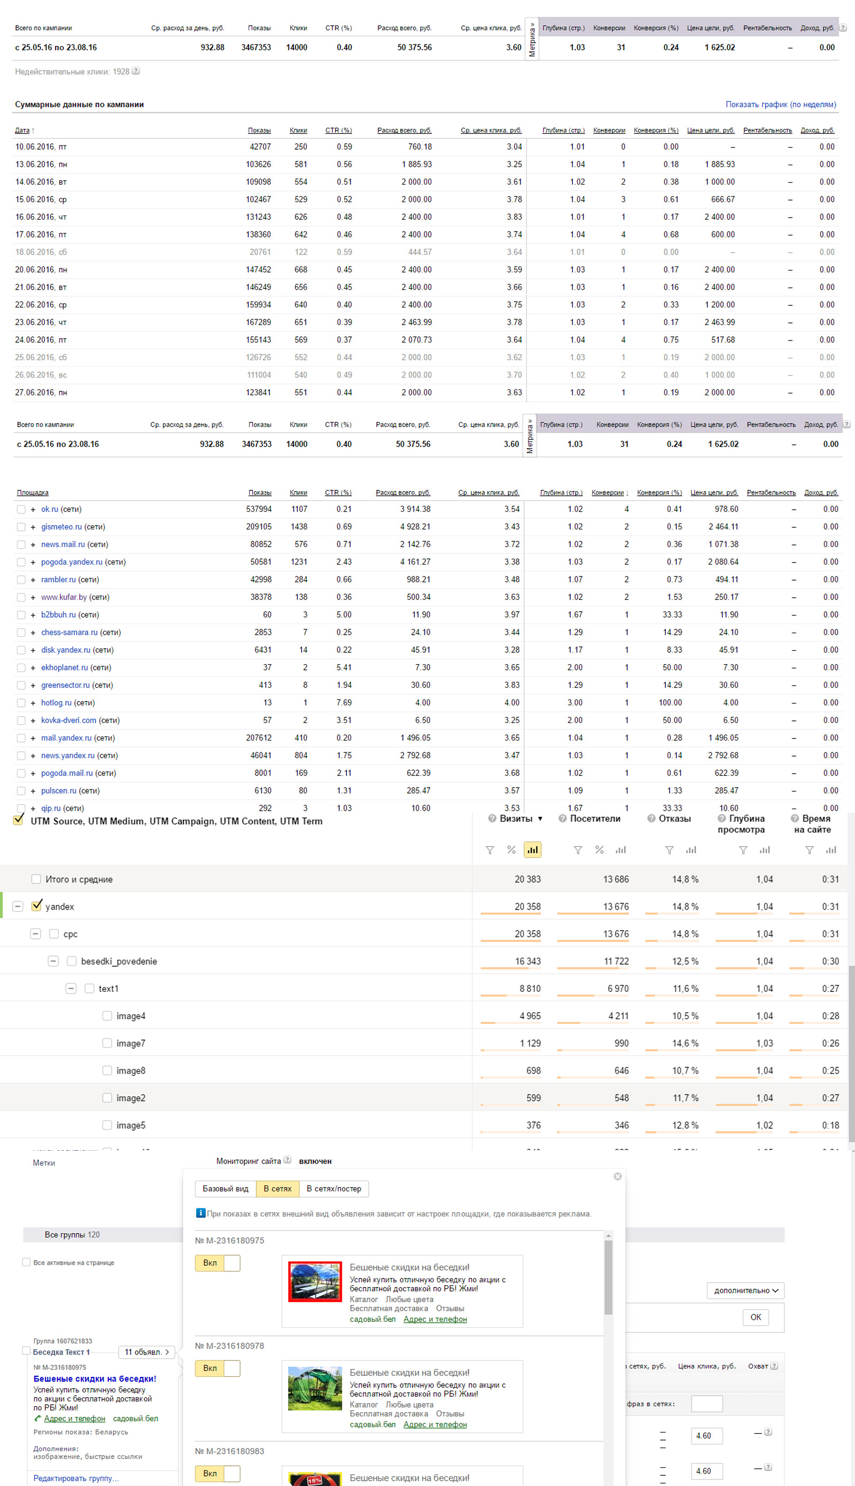
Task: Open the help icon beside Время на сайте
Action: pyautogui.click(x=795, y=819)
